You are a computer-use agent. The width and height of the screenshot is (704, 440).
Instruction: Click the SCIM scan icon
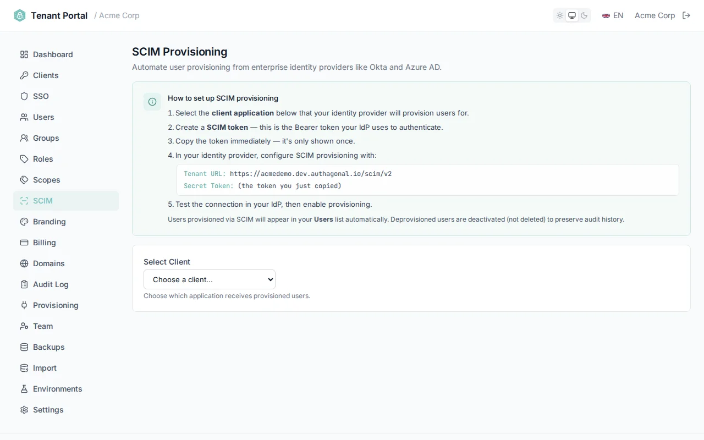(24, 201)
